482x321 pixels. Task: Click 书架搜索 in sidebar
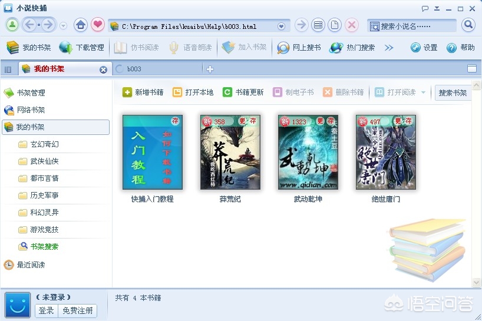pyautogui.click(x=39, y=246)
